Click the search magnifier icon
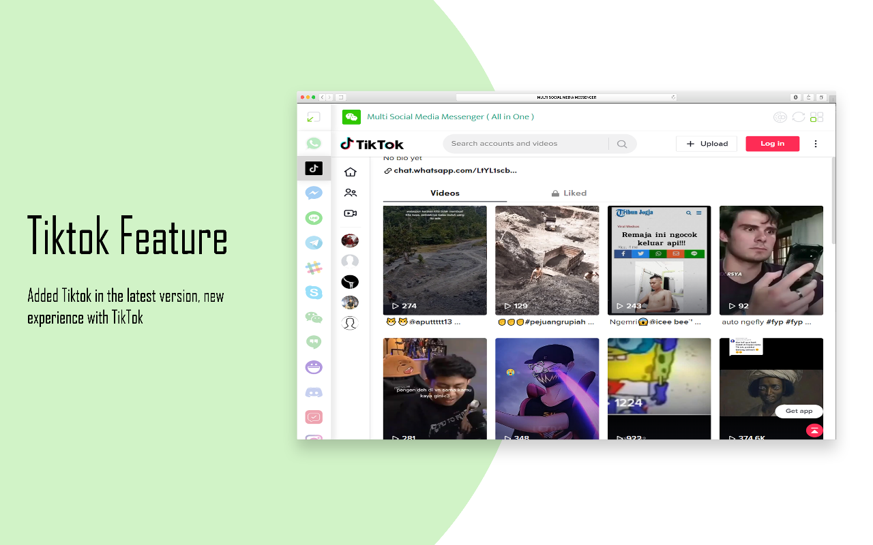This screenshot has height=545, width=873. pos(622,144)
